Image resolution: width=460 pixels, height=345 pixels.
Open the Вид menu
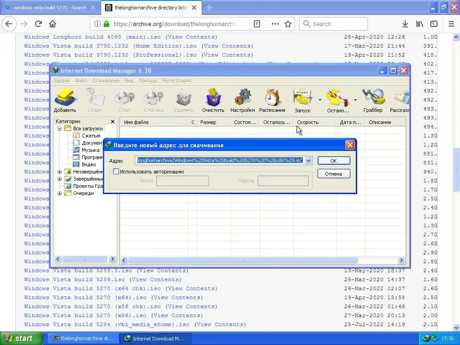coord(129,80)
